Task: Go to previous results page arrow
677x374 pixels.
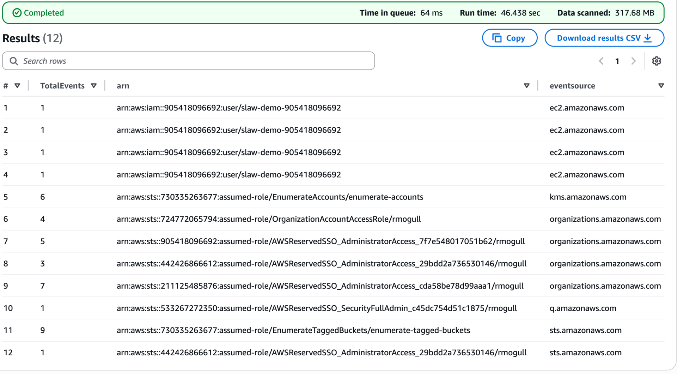Action: coord(601,61)
